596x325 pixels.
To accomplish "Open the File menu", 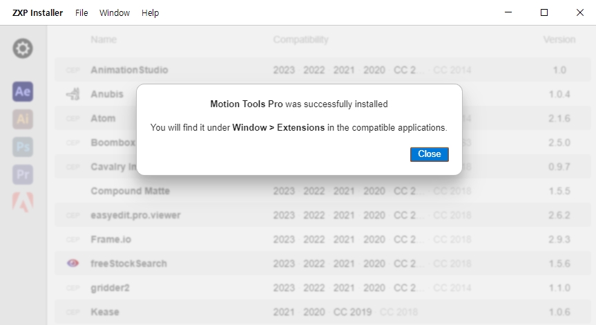I will click(81, 13).
